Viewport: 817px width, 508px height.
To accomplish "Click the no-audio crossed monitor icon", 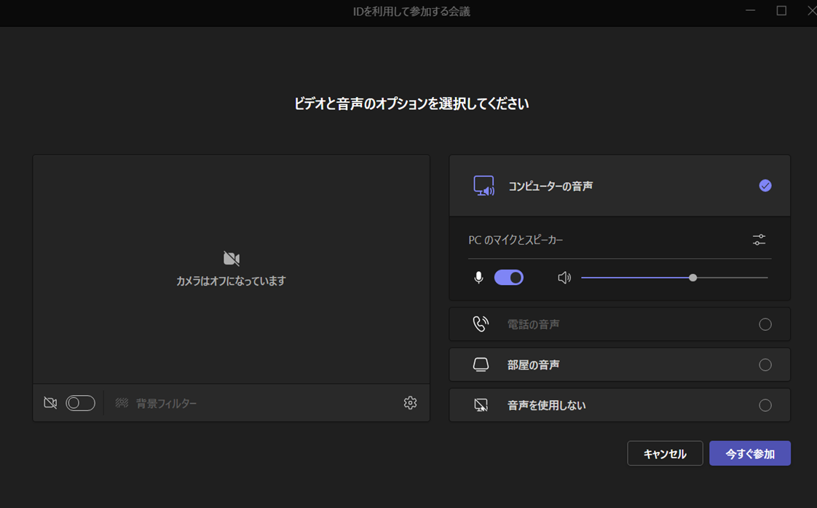I will 481,405.
